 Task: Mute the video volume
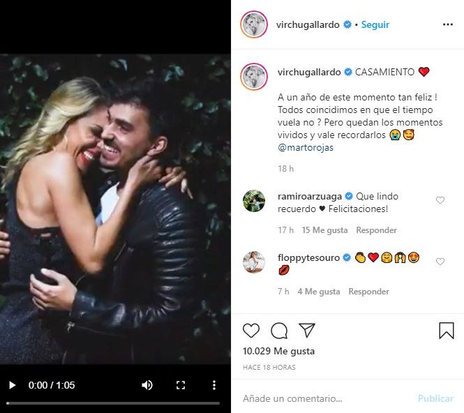(x=147, y=385)
